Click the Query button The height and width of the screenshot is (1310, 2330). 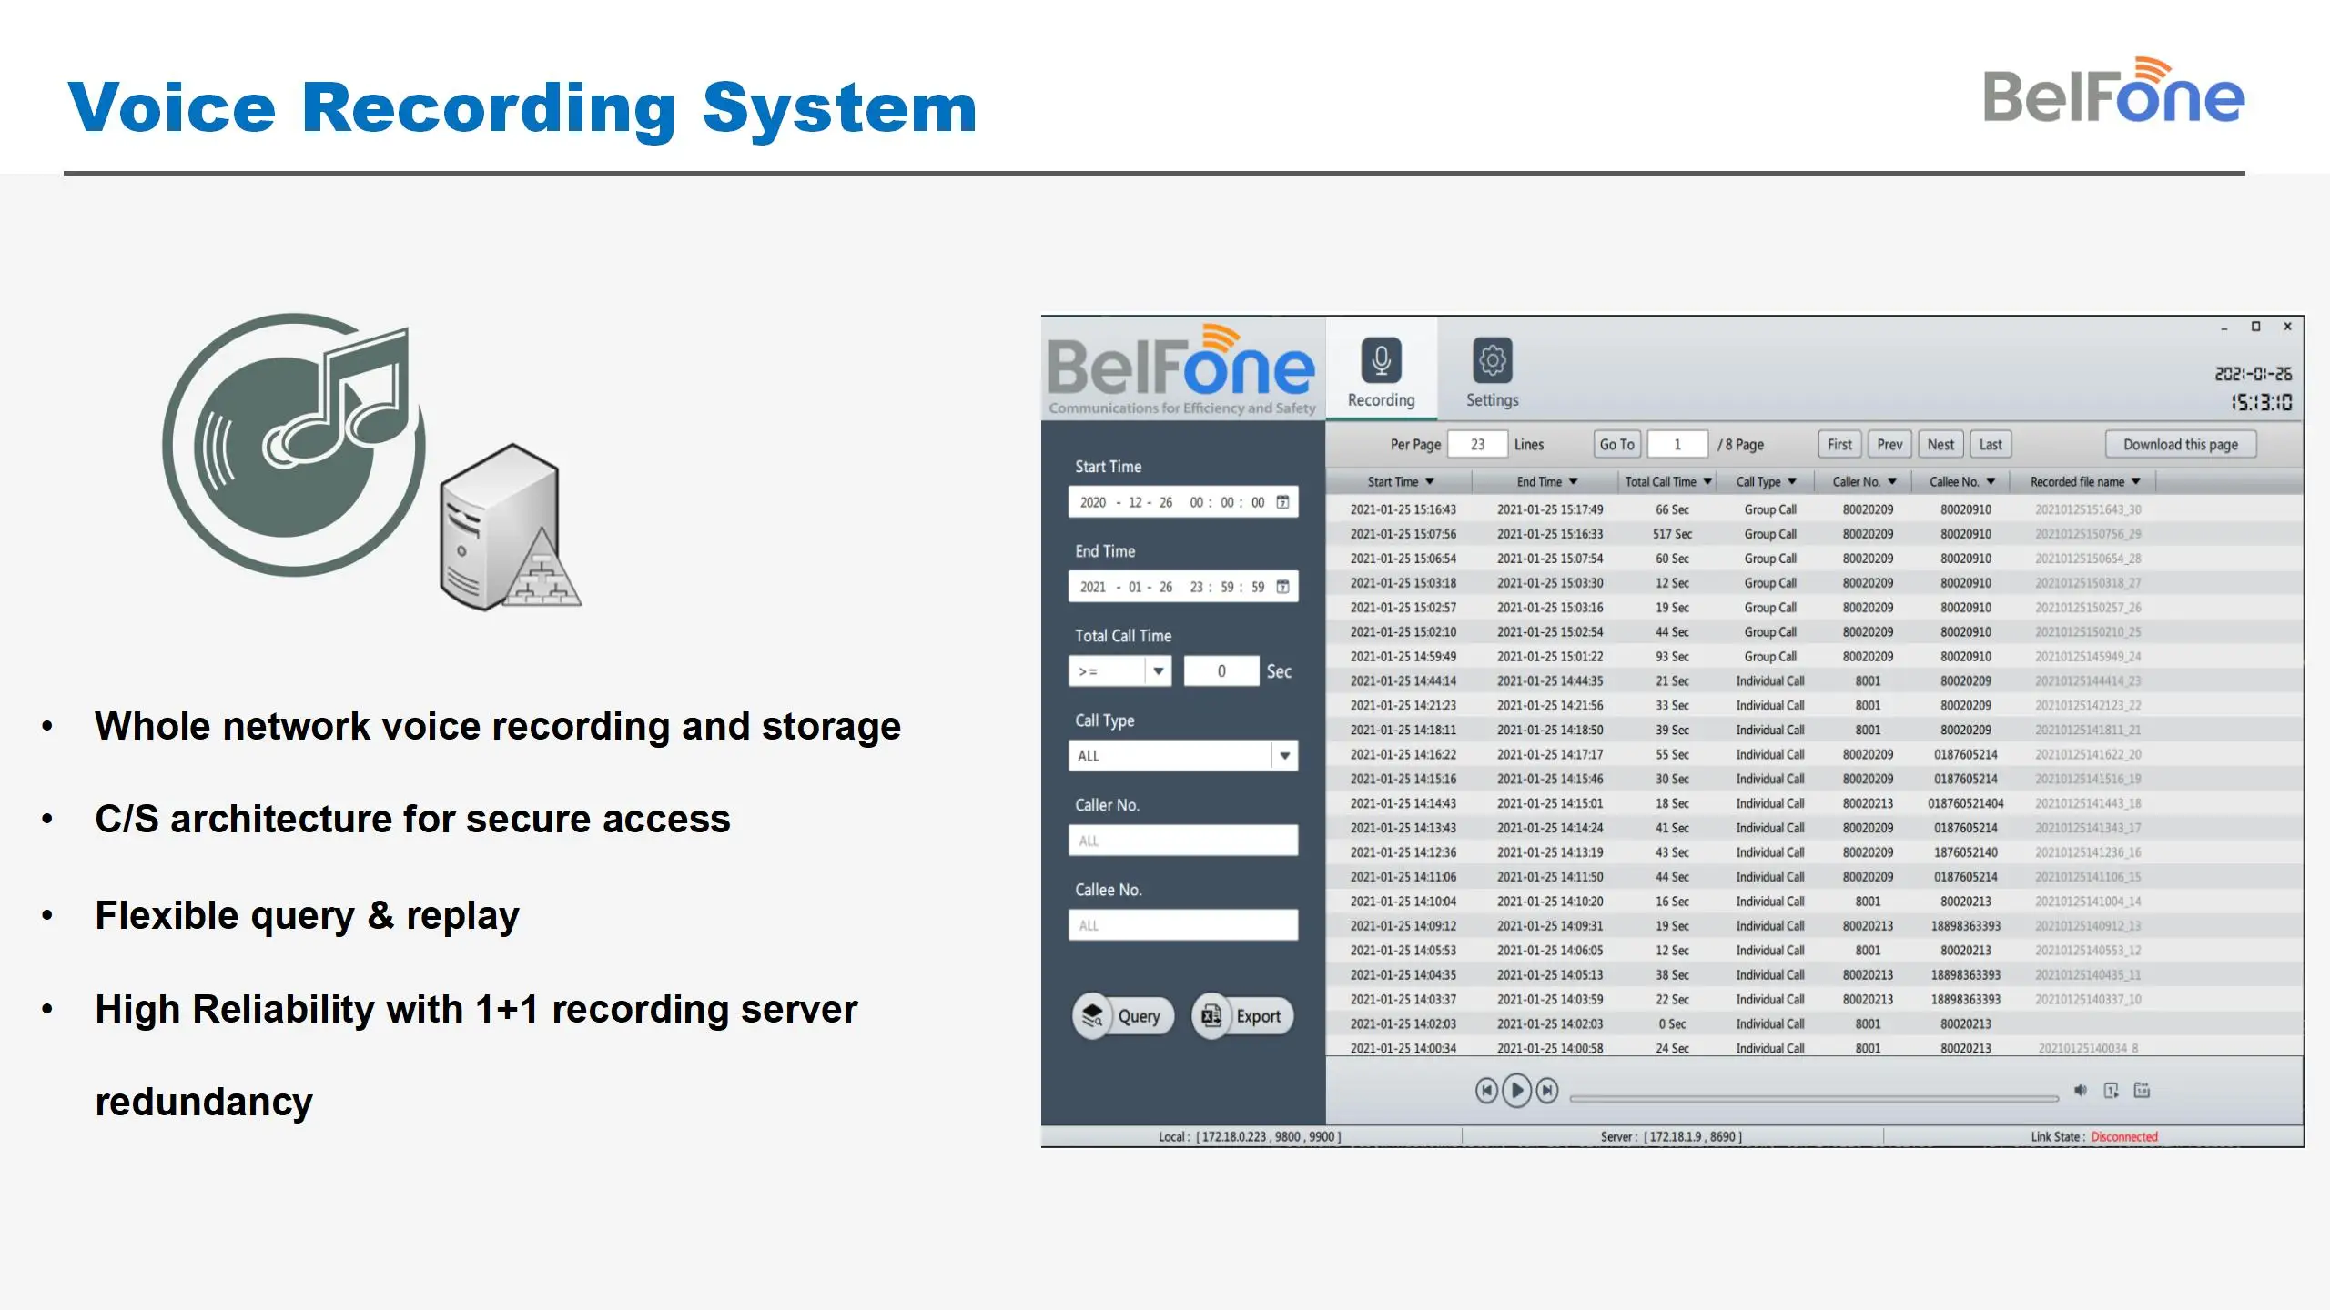(x=1123, y=1016)
